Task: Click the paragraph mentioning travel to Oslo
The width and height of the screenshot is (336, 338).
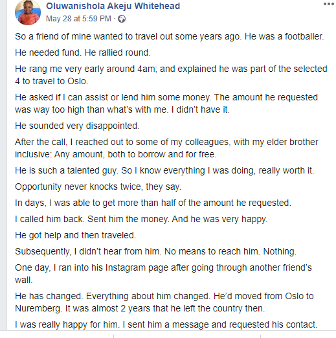Action: [x=171, y=75]
